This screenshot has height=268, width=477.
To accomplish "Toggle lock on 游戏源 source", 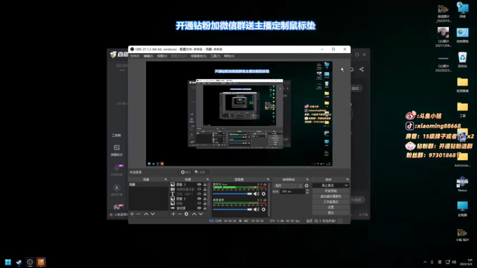I will 205,208.
